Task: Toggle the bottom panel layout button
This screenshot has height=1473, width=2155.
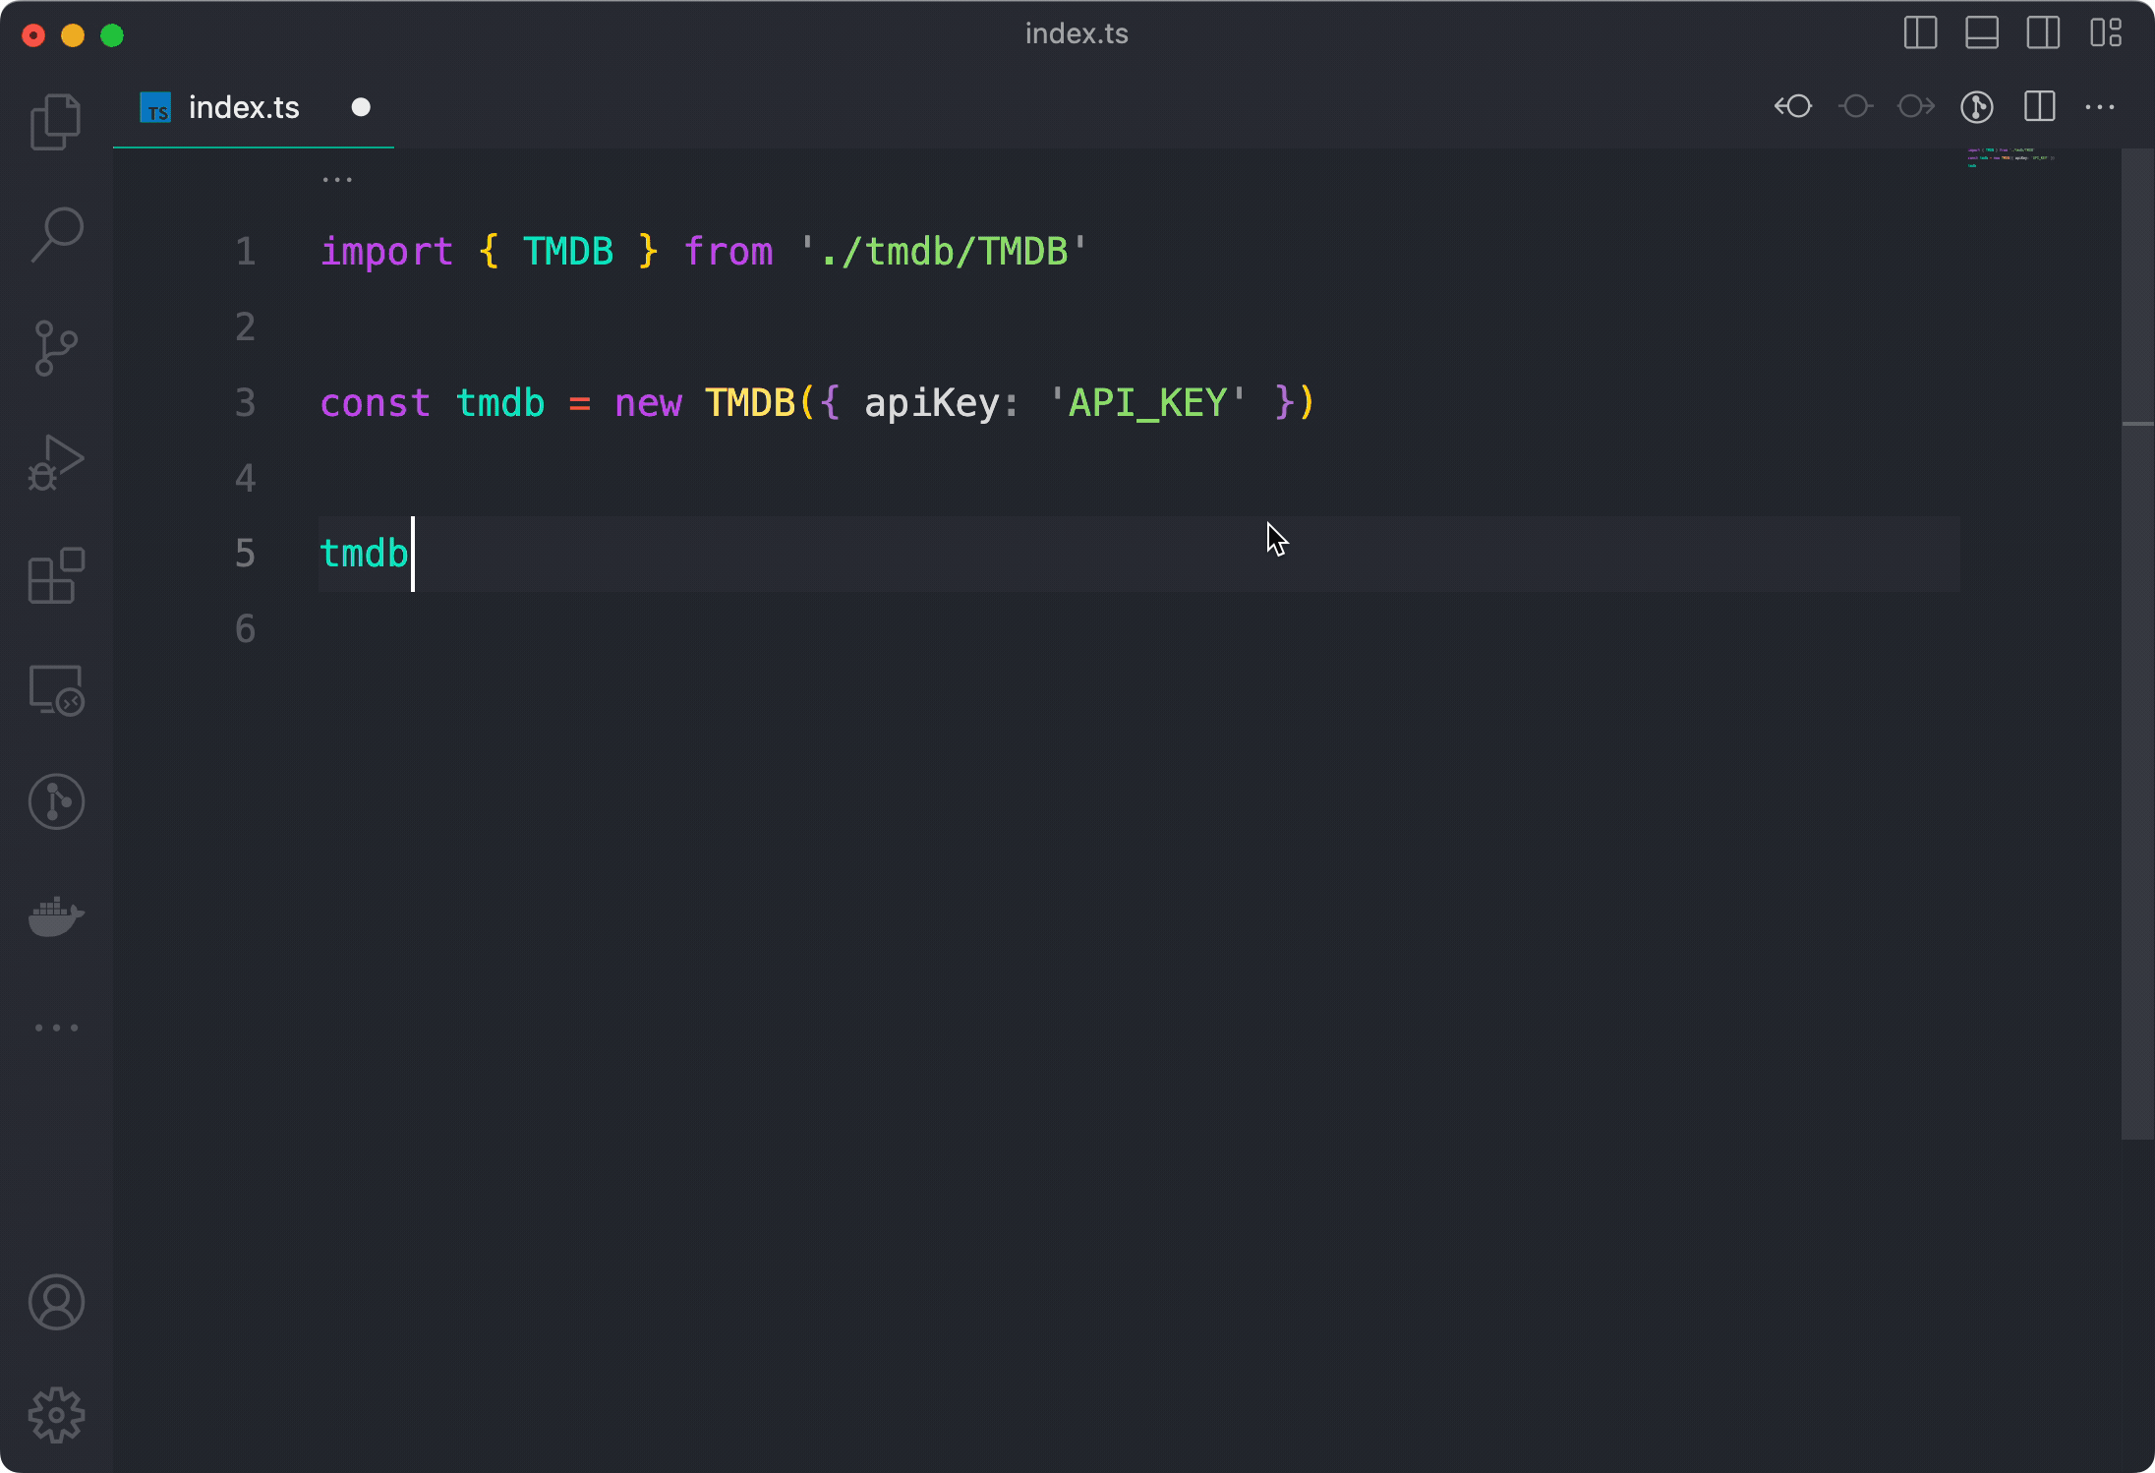Action: click(x=1982, y=33)
